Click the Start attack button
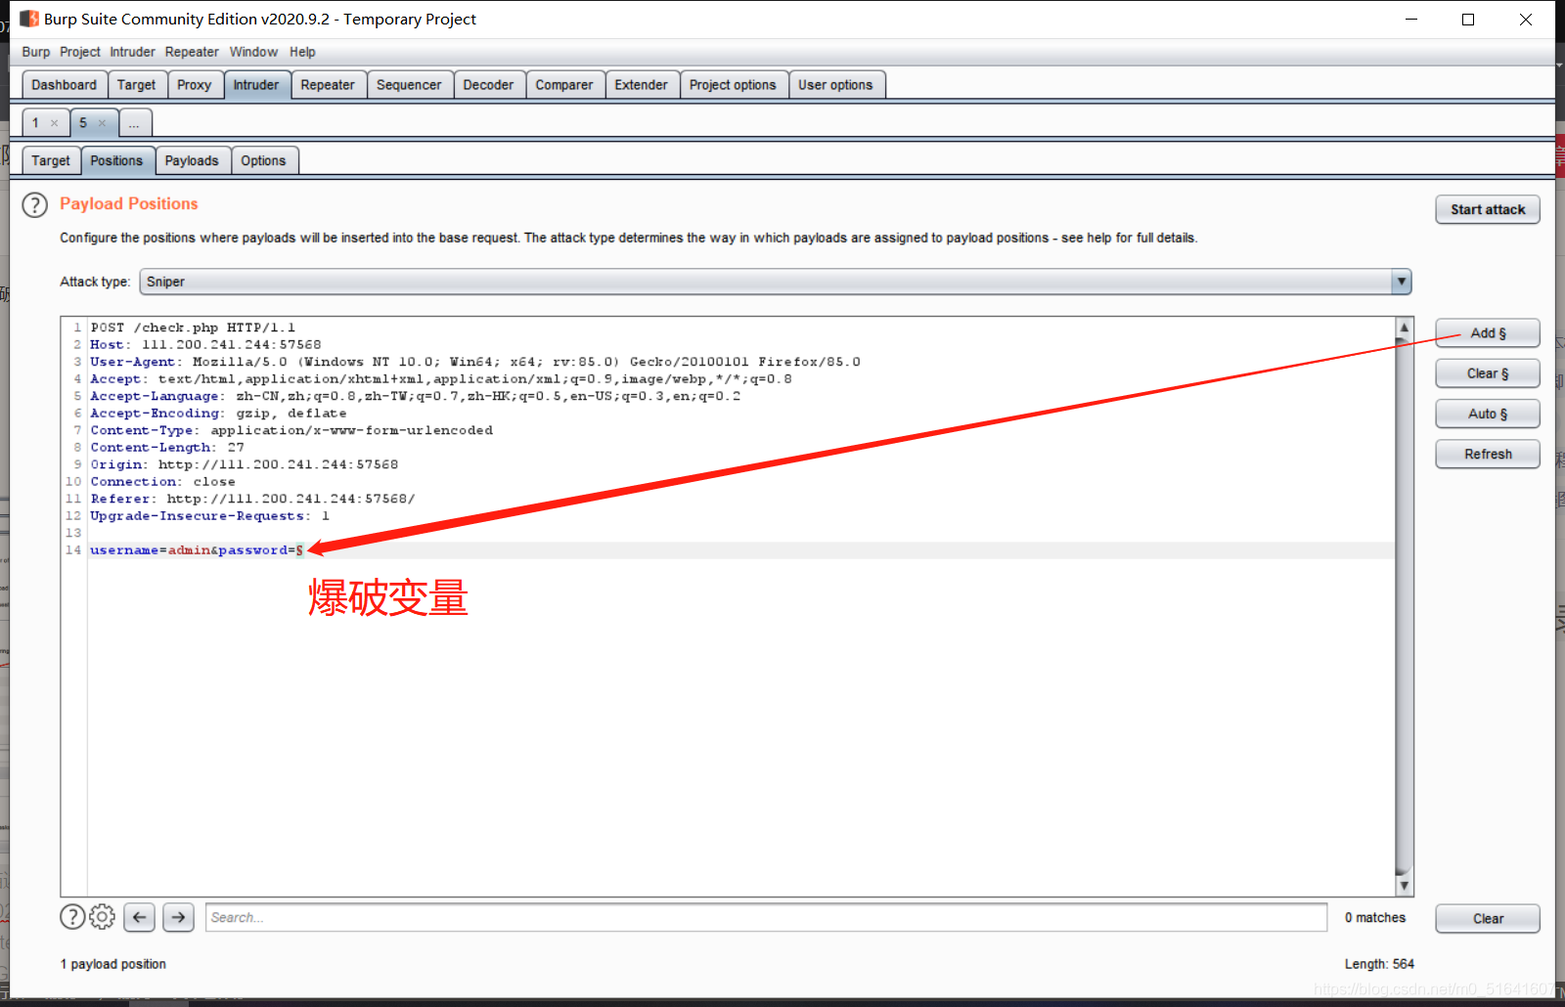 [1488, 209]
